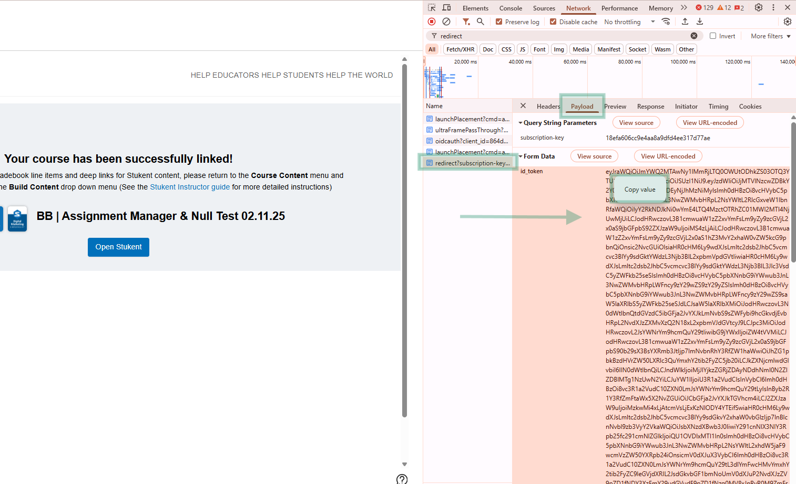Filter requests by Img type
The width and height of the screenshot is (796, 484).
[559, 49]
